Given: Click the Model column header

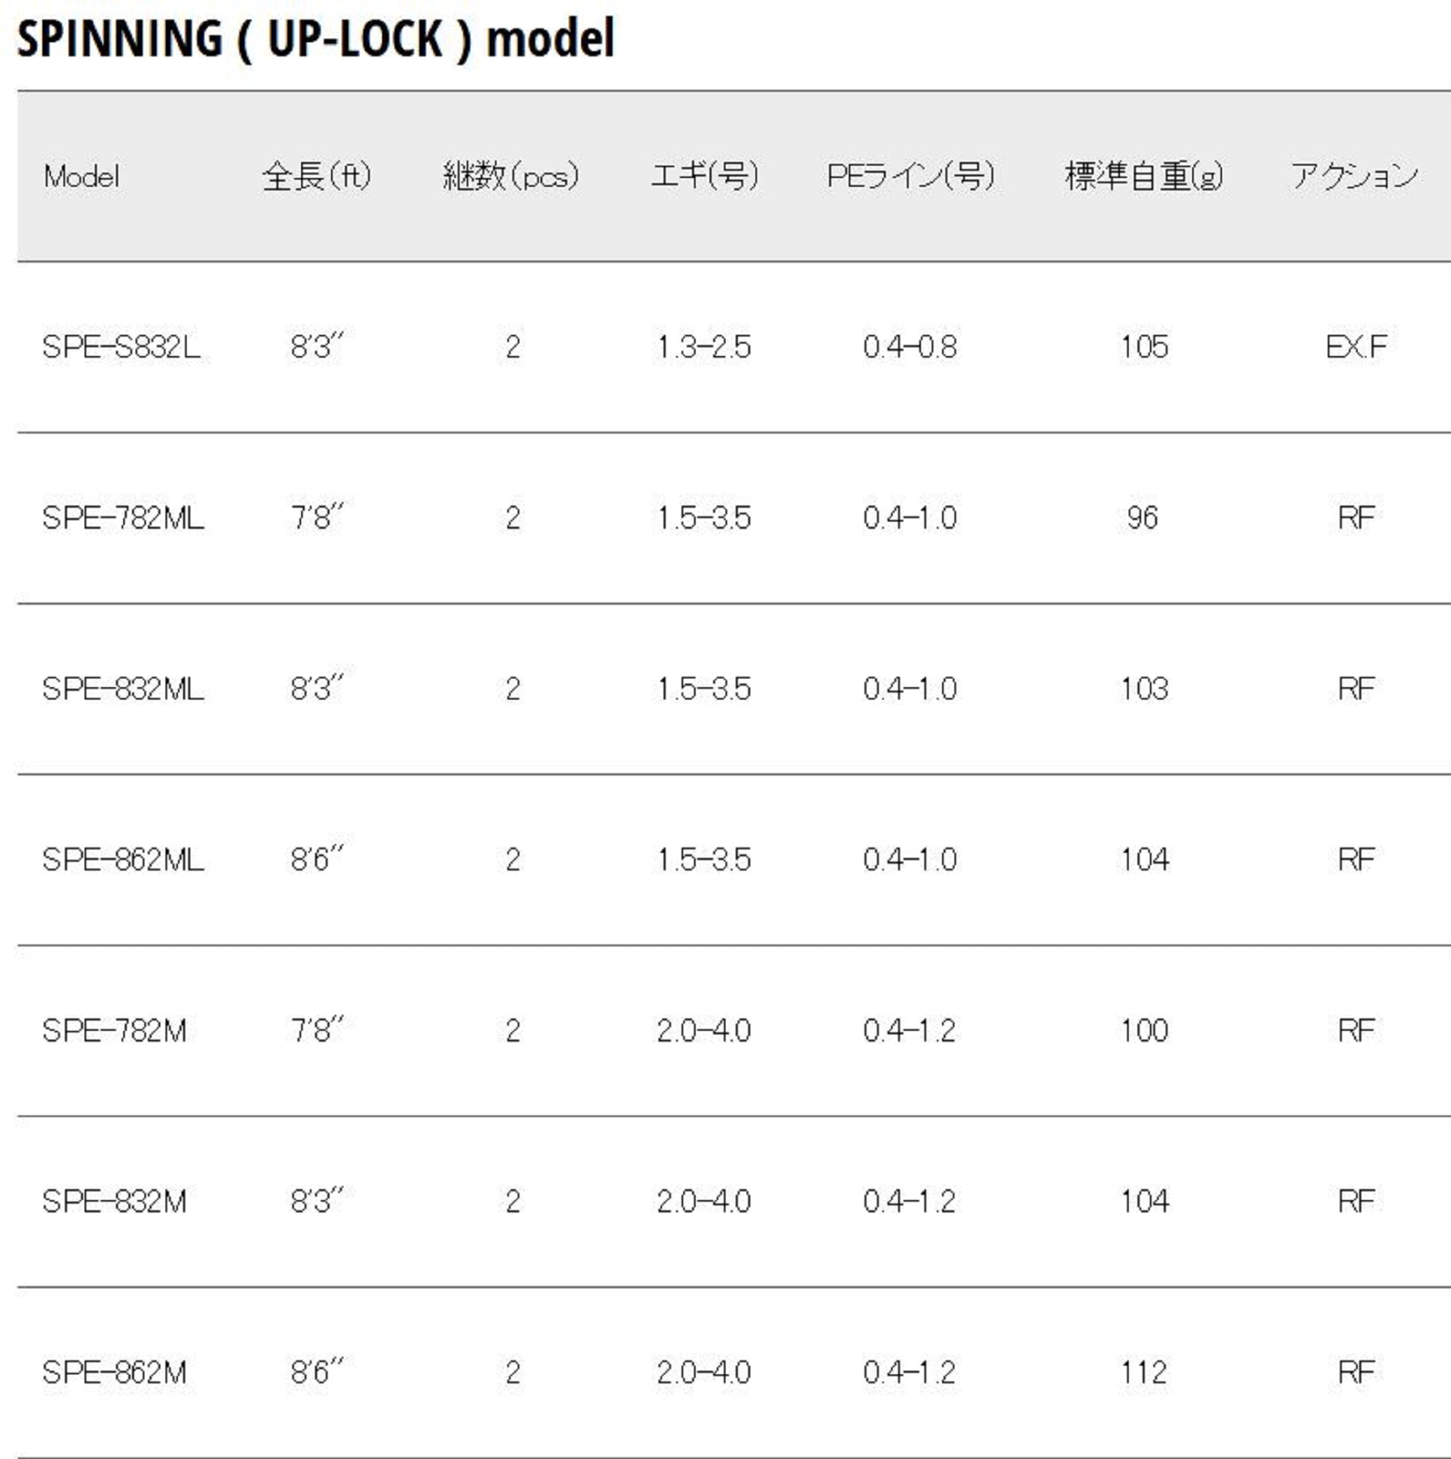Looking at the screenshot, I should [82, 177].
